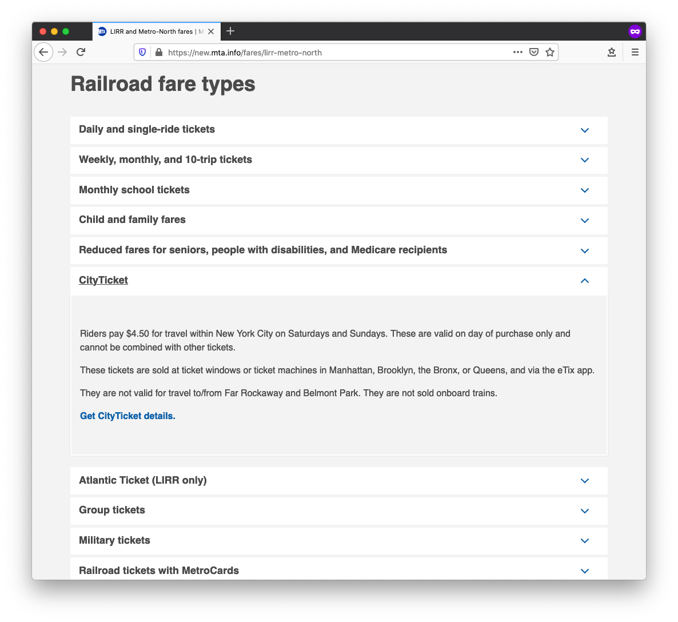The image size is (678, 622).
Task: Click the browser forward arrow
Action: point(63,53)
